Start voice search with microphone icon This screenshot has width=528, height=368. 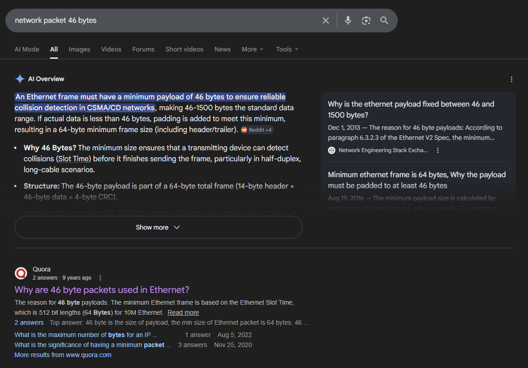348,20
